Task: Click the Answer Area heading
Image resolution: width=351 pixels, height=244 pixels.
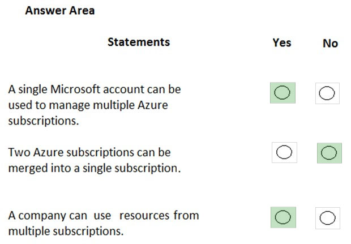Action: point(60,11)
